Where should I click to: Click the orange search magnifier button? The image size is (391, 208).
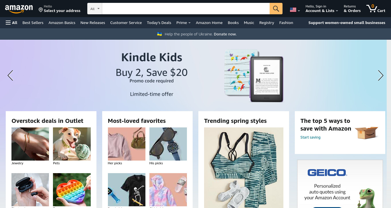(276, 9)
